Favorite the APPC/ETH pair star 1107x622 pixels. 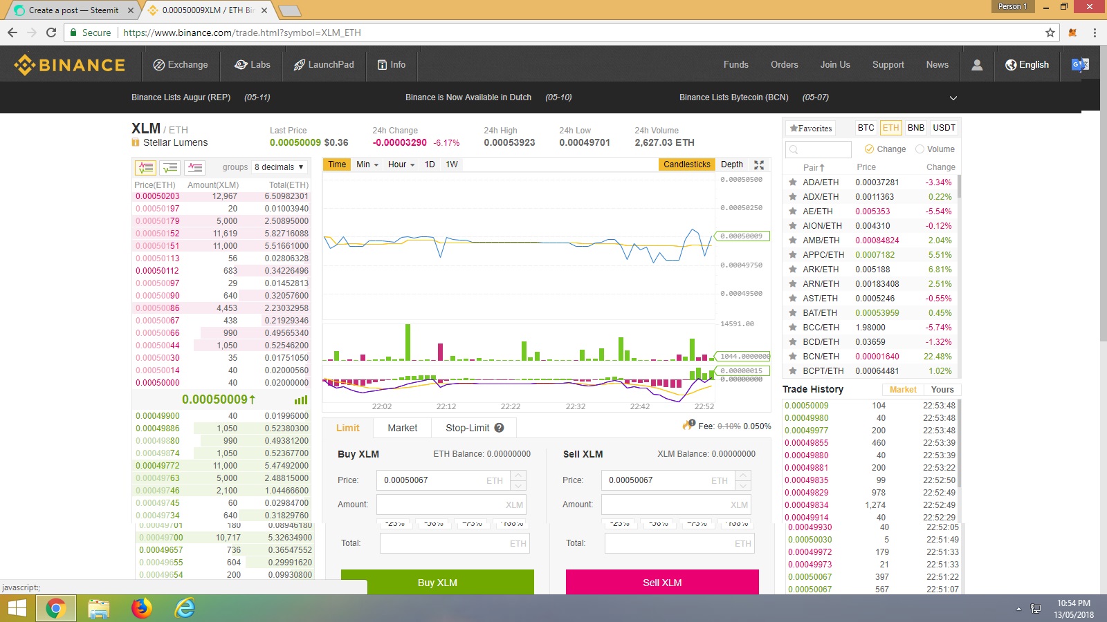tap(793, 255)
